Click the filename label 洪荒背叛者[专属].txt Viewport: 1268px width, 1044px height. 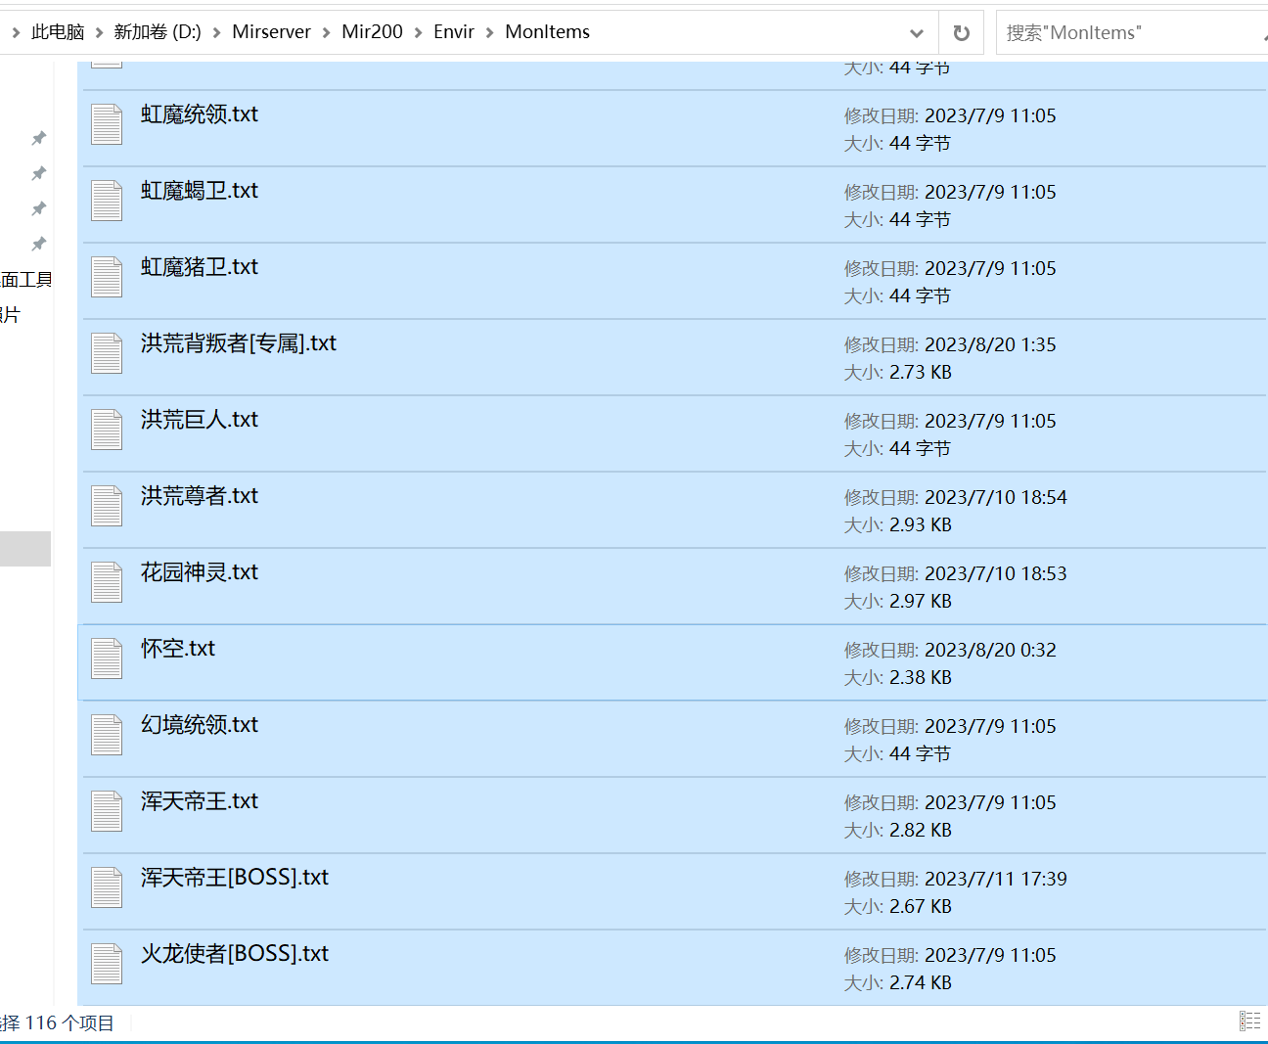[x=239, y=343]
